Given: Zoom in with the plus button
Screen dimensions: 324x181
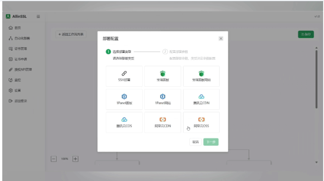Looking at the screenshot, I should [75, 159].
